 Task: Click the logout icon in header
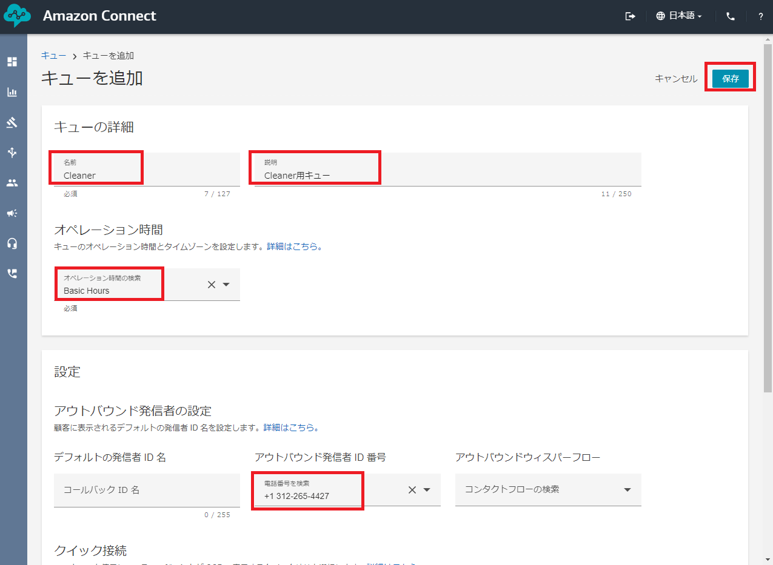631,16
